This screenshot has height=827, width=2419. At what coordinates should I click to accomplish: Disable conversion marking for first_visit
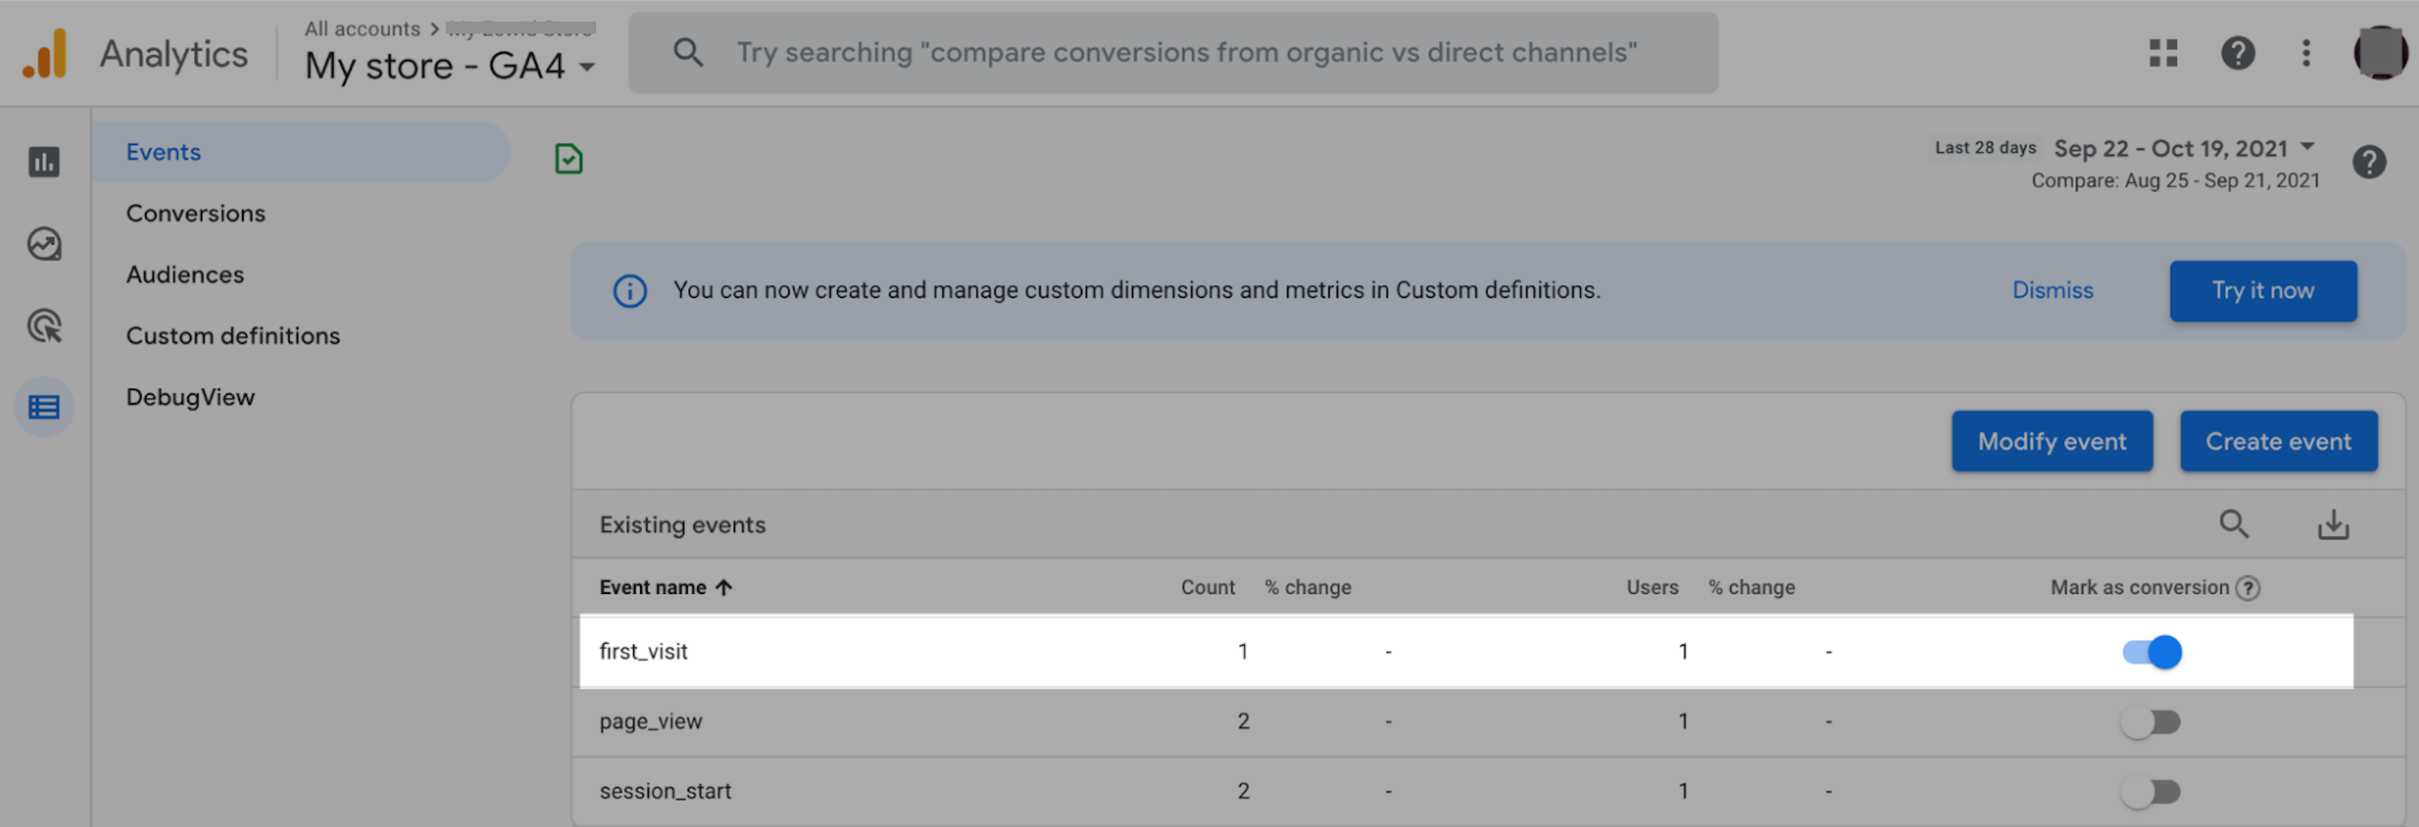pos(2150,652)
